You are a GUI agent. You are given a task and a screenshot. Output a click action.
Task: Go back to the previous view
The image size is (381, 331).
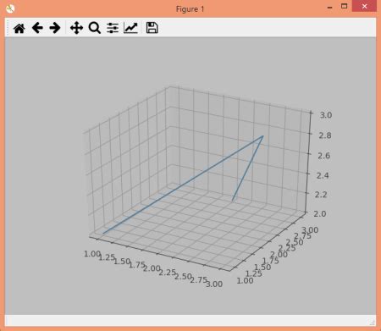37,28
